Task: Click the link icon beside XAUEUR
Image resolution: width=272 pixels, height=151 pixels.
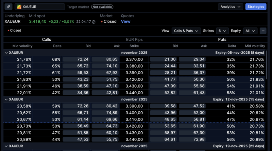Action: tap(8, 7)
